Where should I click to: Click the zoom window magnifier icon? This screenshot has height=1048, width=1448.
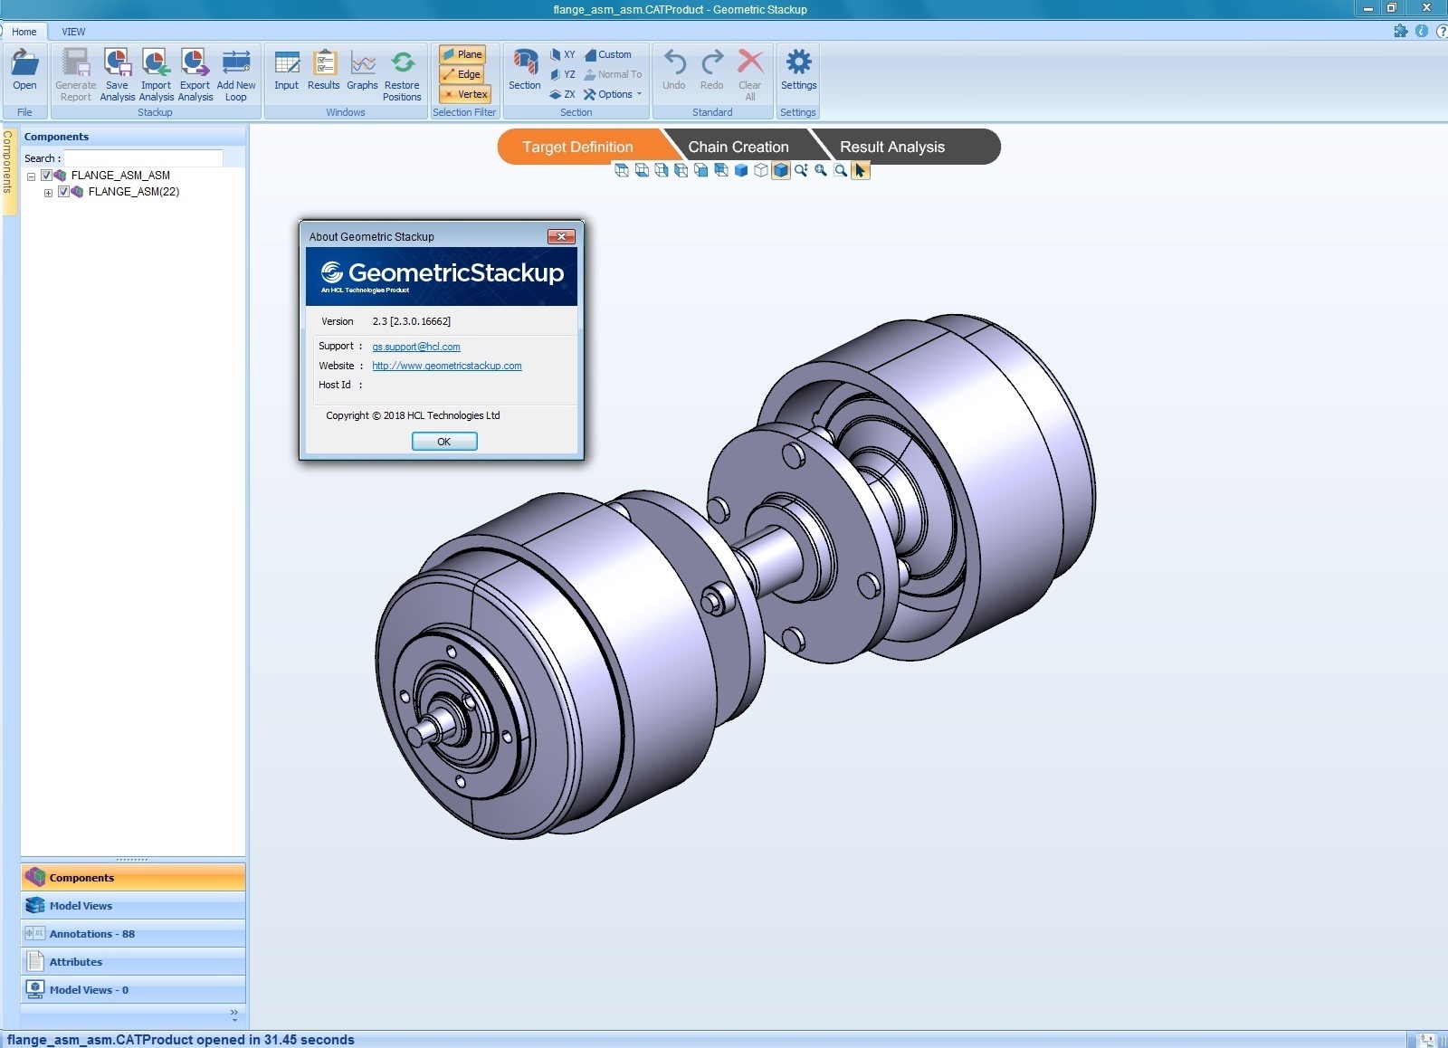pos(841,170)
